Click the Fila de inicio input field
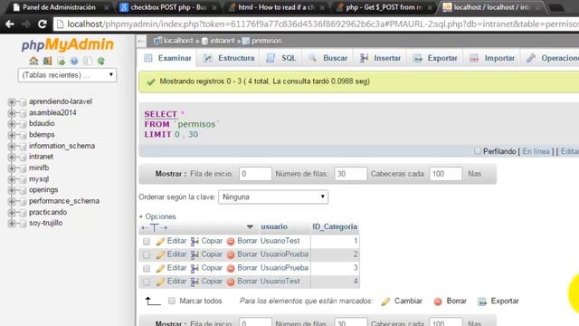This screenshot has height=326, width=579. 255,174
